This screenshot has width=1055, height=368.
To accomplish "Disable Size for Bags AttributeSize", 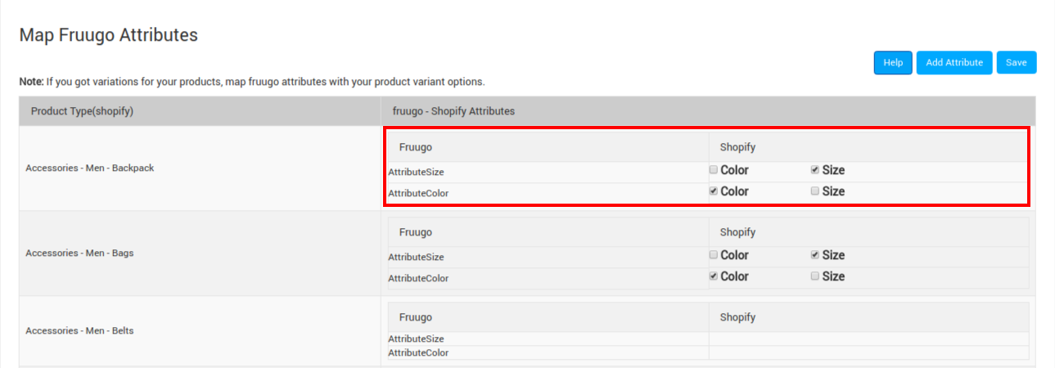I will click(x=815, y=255).
